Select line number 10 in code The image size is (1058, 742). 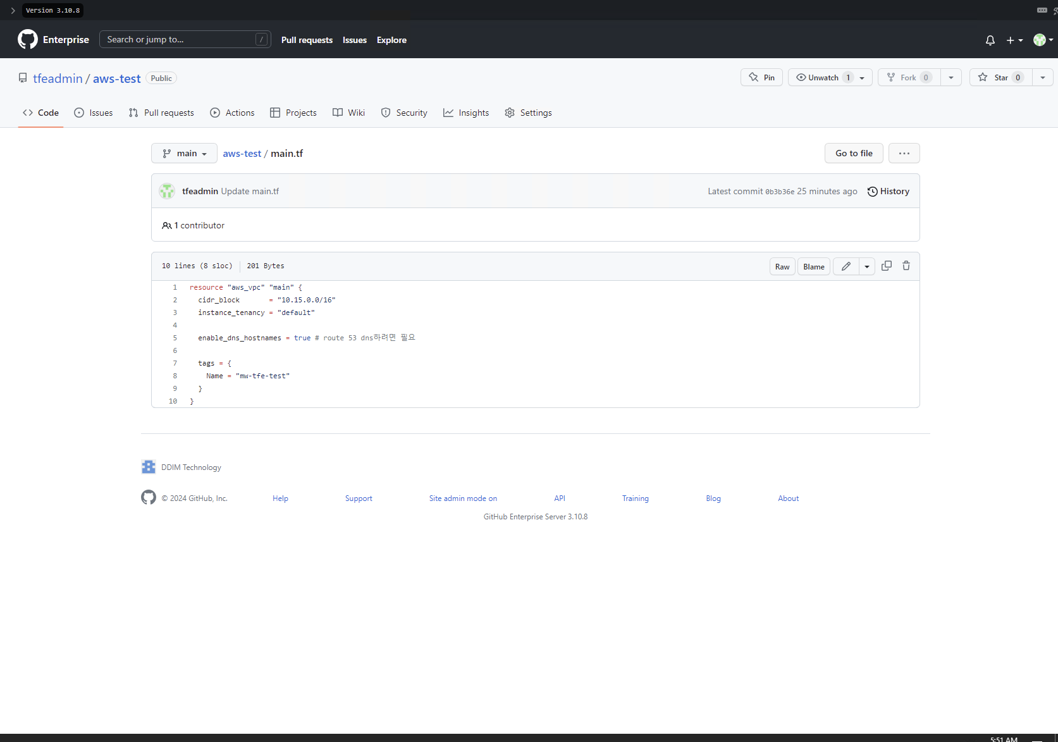click(x=173, y=401)
